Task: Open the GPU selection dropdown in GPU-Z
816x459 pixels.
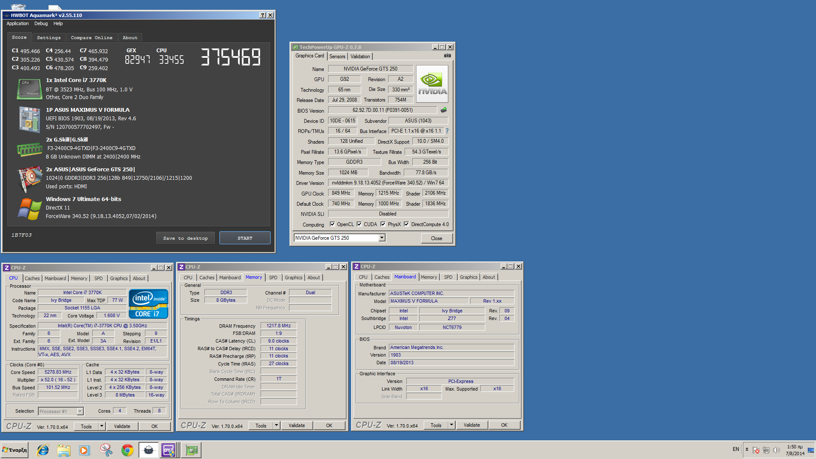Action: pyautogui.click(x=382, y=238)
